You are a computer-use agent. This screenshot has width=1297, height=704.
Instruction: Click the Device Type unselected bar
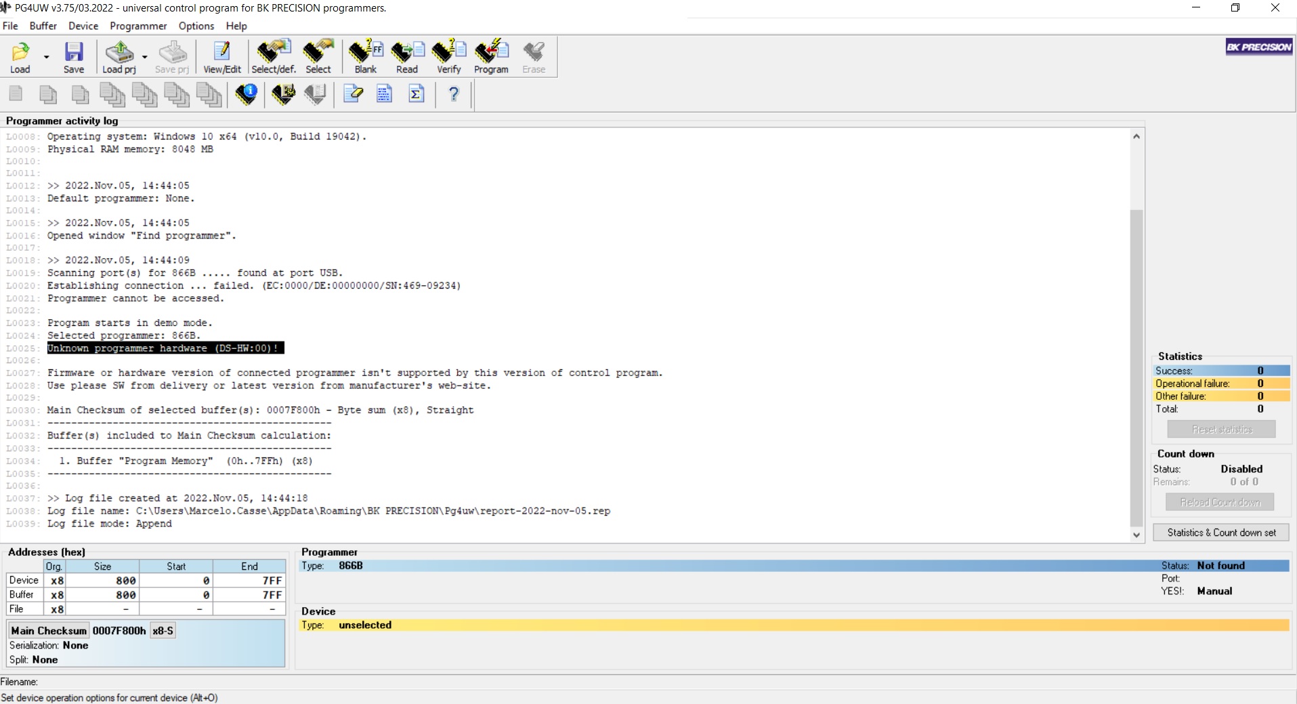pyautogui.click(x=794, y=625)
